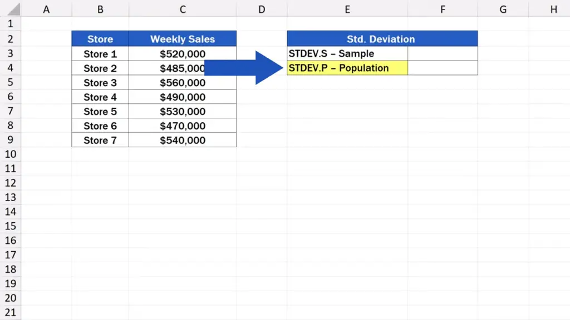The height and width of the screenshot is (320, 570).
Task: Select the yellow STDEV.P – Population cell
Action: point(347,68)
